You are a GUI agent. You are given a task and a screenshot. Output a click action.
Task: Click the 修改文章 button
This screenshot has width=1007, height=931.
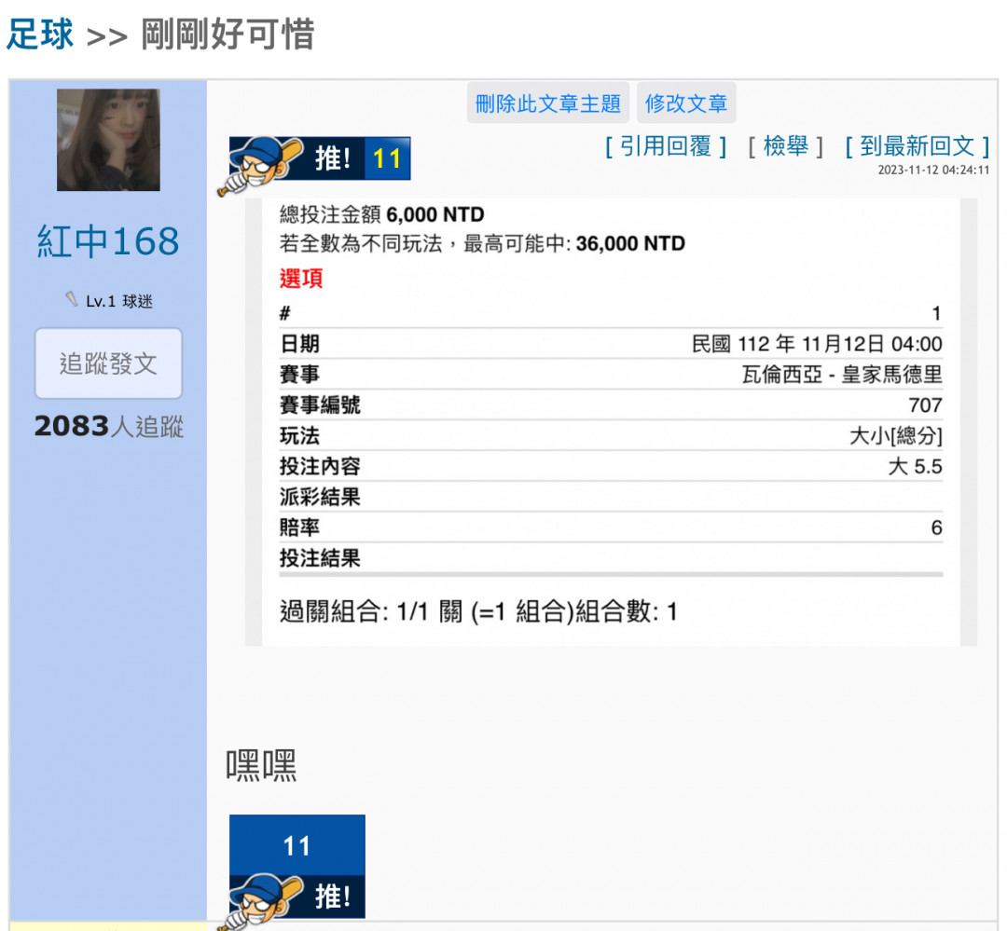686,103
